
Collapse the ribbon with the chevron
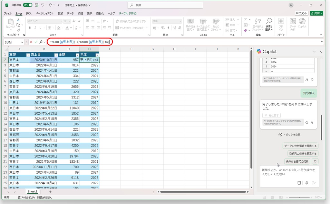[x=321, y=34]
